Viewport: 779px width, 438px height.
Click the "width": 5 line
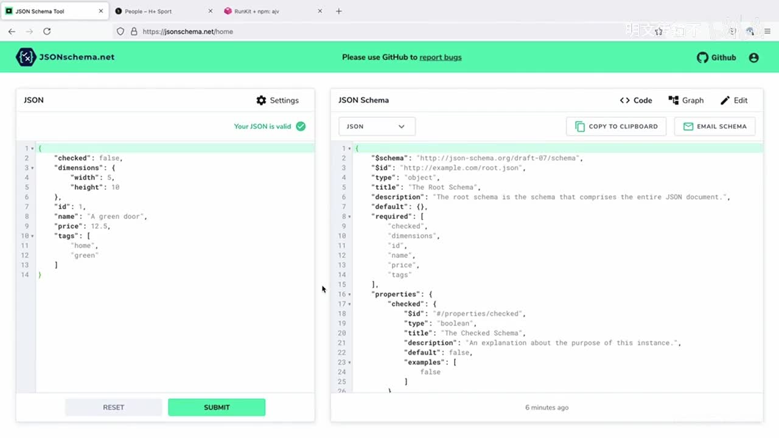pyautogui.click(x=92, y=178)
